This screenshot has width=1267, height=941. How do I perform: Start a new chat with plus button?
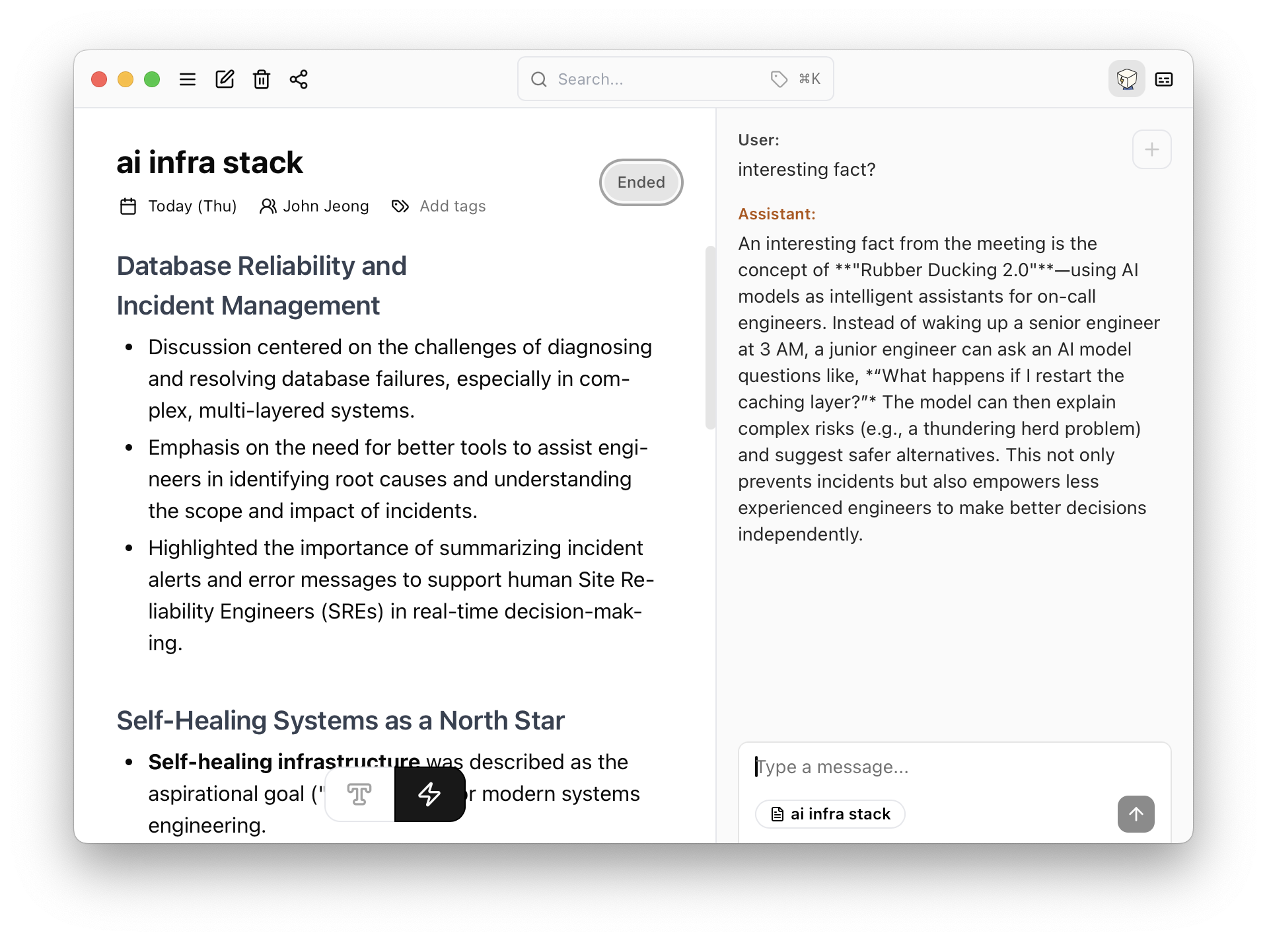[1151, 149]
